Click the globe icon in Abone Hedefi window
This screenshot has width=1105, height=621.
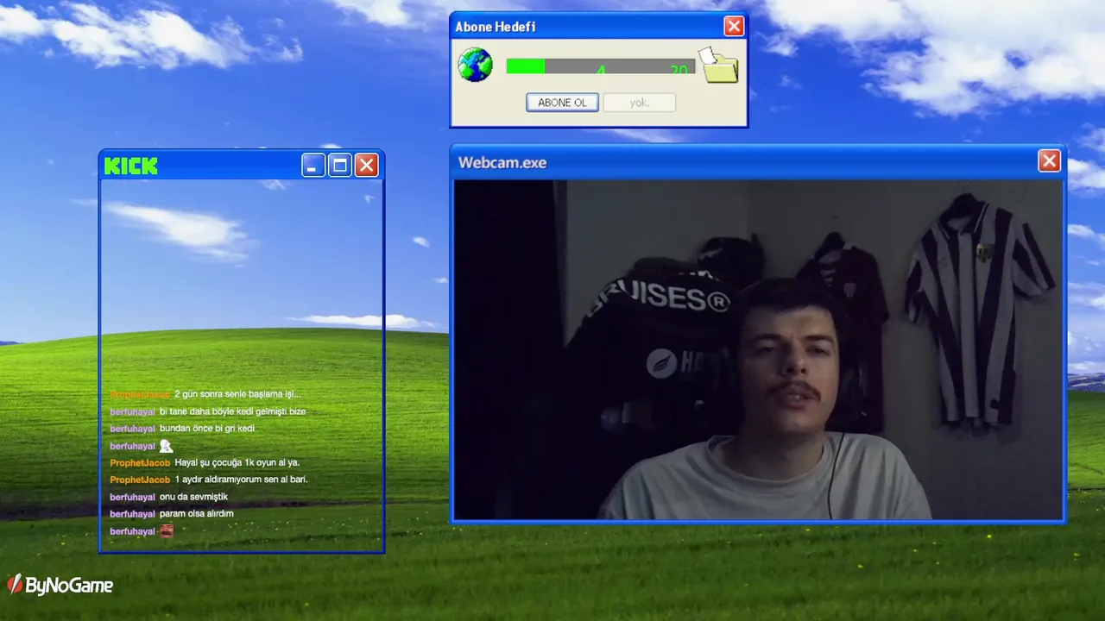[475, 65]
